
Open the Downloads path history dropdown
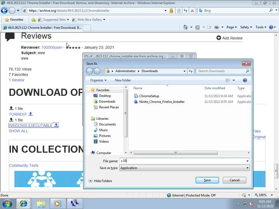tap(184, 71)
